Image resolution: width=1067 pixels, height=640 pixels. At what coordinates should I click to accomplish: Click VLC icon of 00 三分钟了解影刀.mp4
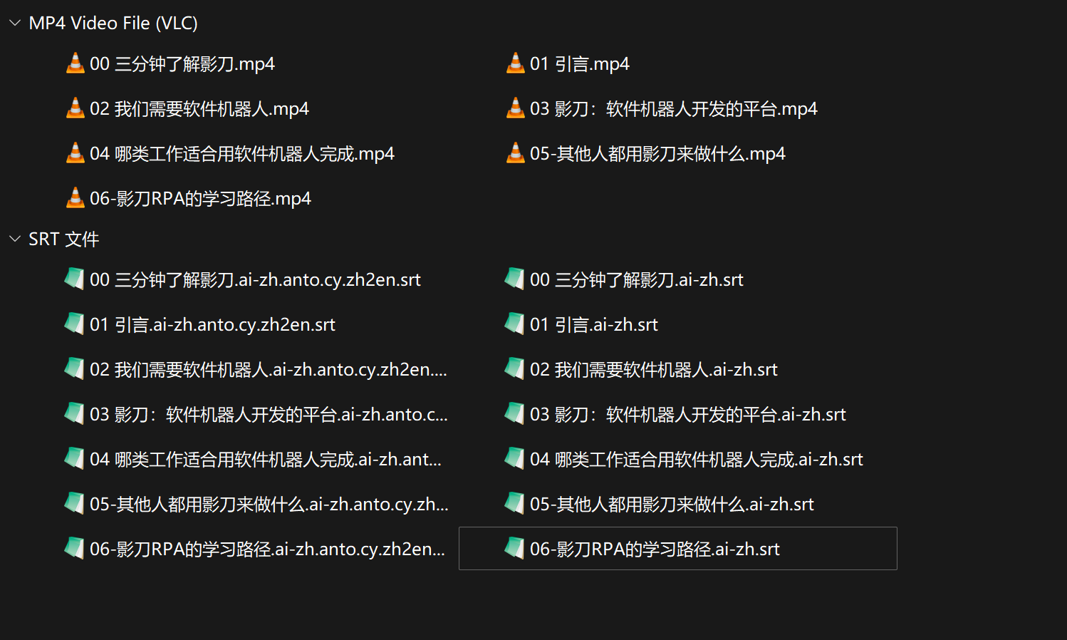point(75,63)
